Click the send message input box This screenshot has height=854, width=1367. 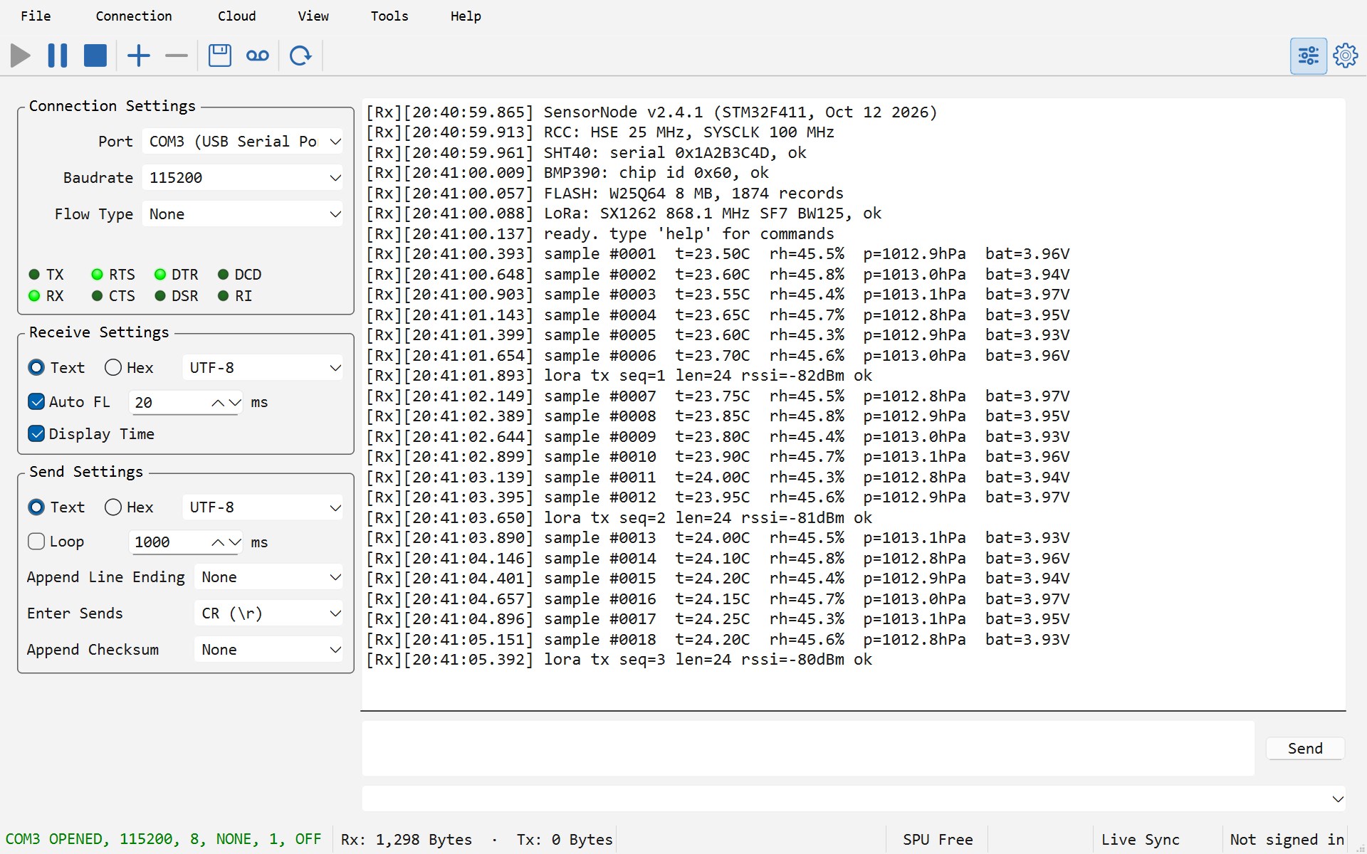(808, 749)
